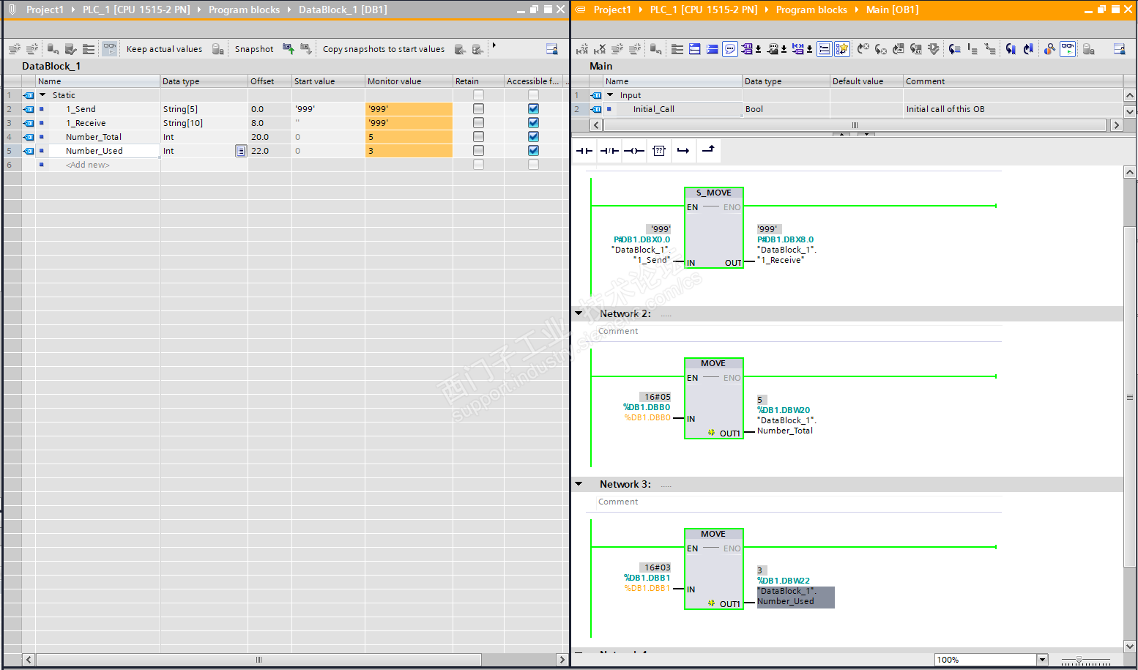
Task: Click the 100% zoom field
Action: click(985, 660)
